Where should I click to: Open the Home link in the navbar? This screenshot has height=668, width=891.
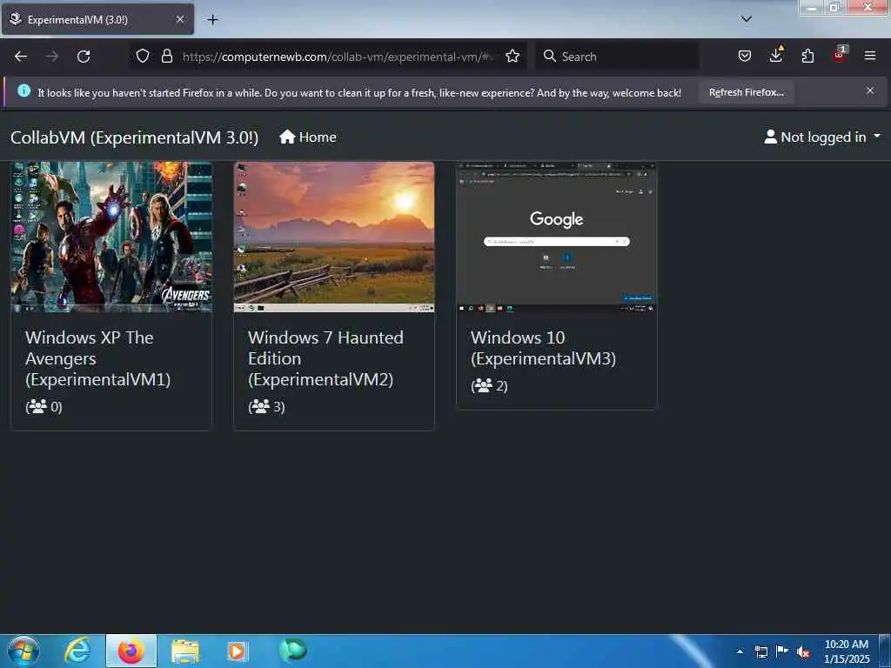pyautogui.click(x=308, y=137)
